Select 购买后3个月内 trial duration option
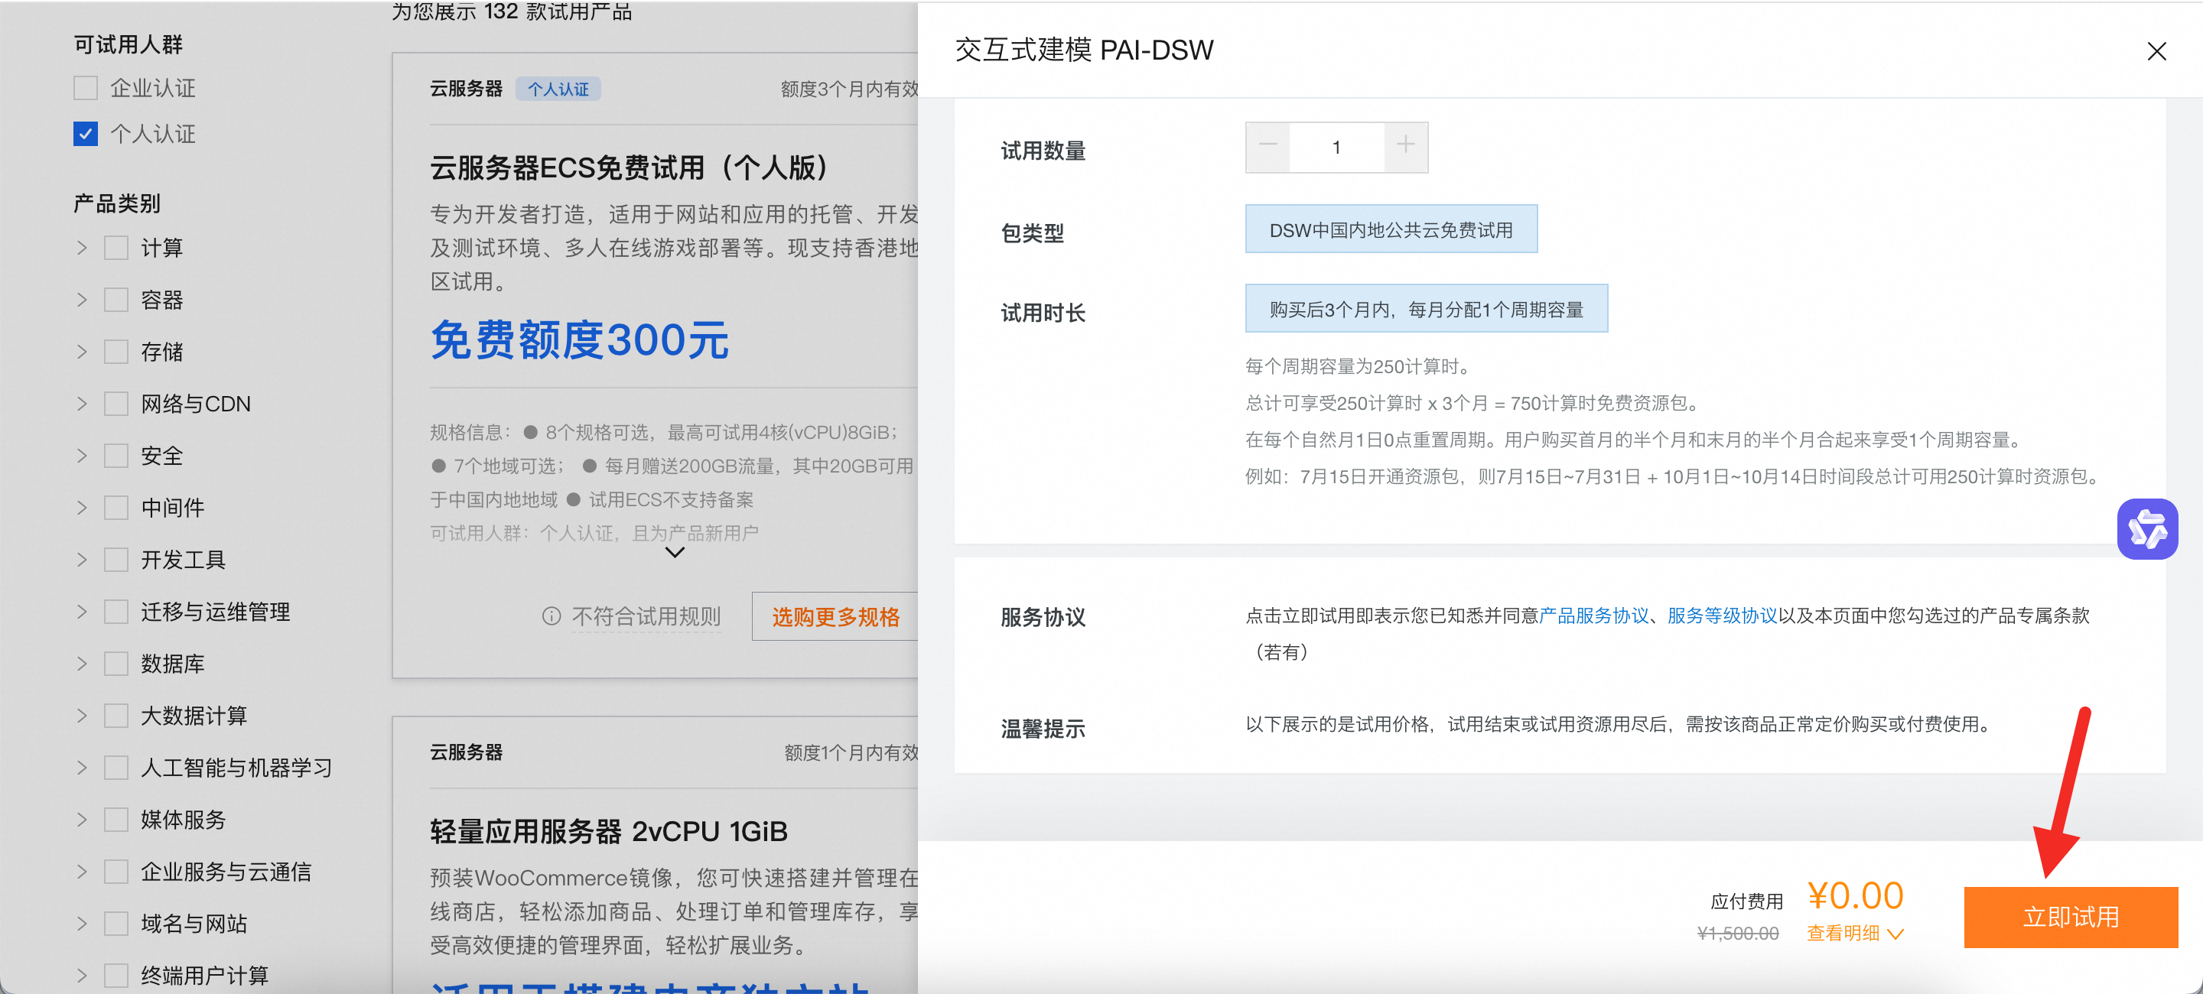Screen dimensions: 2203x994 (x=1426, y=309)
